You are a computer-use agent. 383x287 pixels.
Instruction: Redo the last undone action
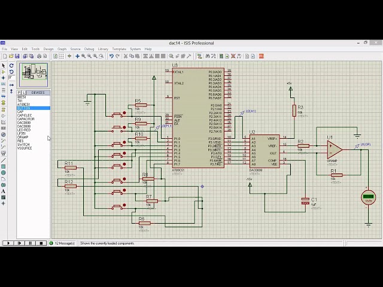tap(117, 56)
